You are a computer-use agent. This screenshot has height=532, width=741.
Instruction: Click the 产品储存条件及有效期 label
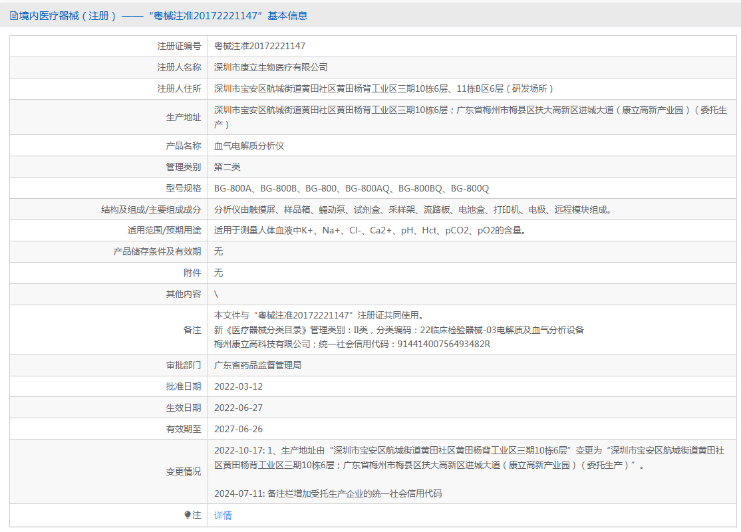point(158,252)
